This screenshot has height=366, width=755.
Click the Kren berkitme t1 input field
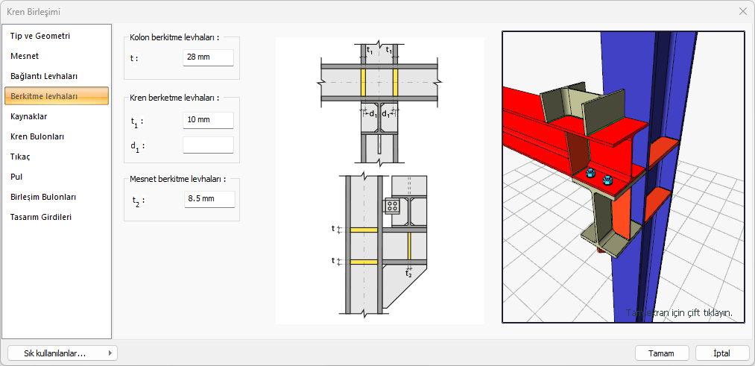(x=208, y=120)
